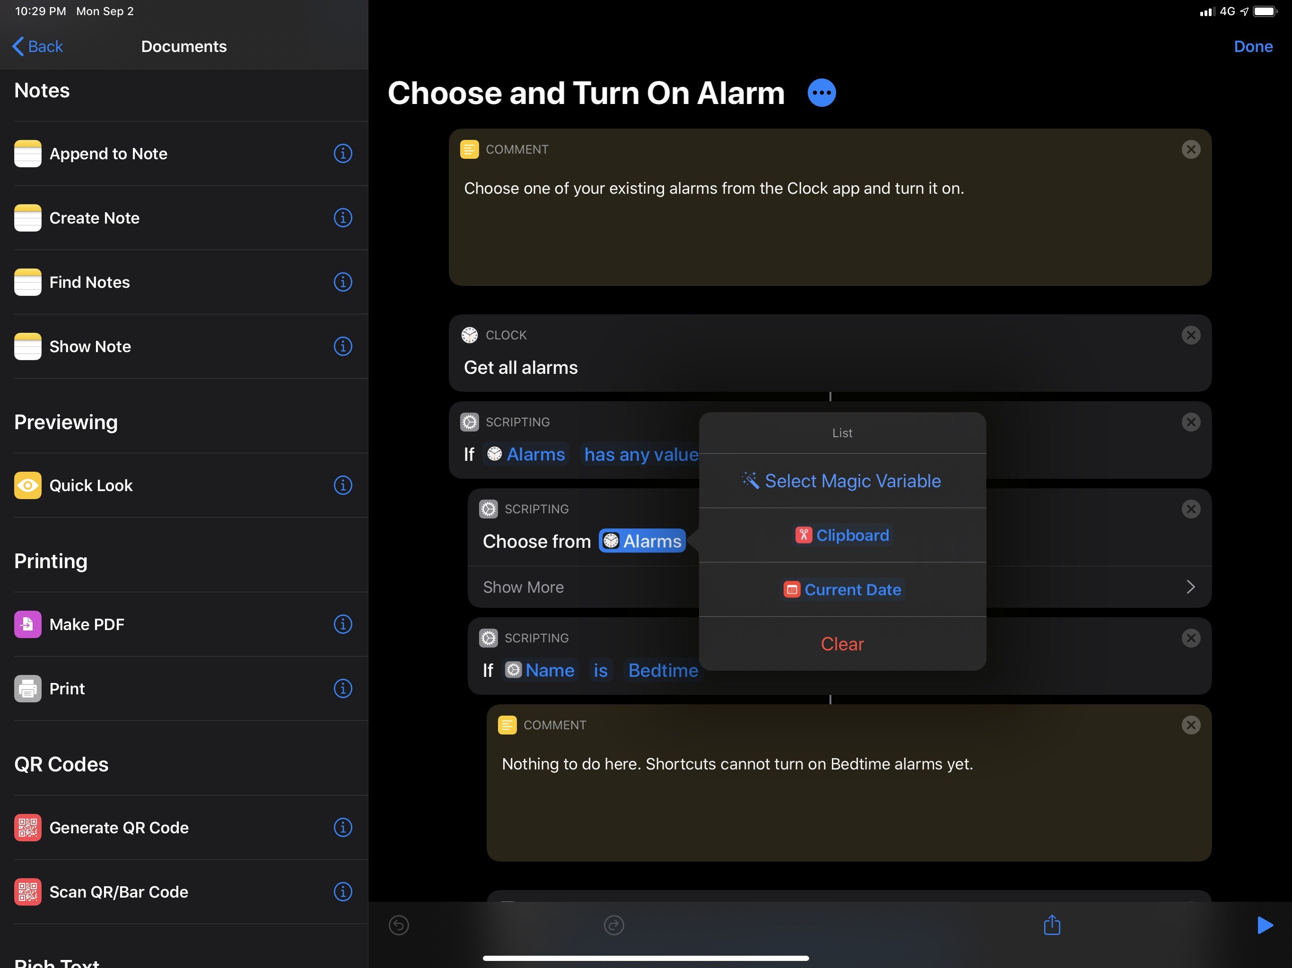Tap Done to finish editing shortcut
This screenshot has width=1292, height=968.
1253,46
